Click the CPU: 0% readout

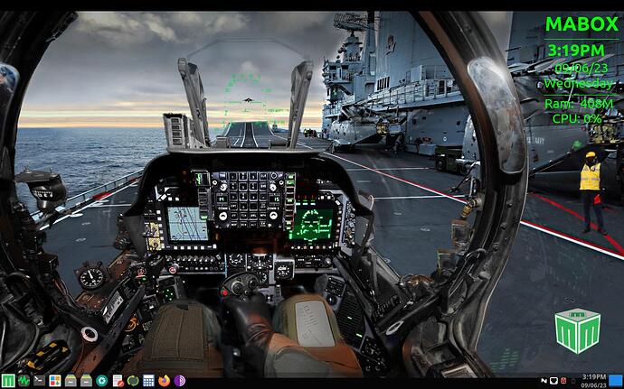pos(577,118)
